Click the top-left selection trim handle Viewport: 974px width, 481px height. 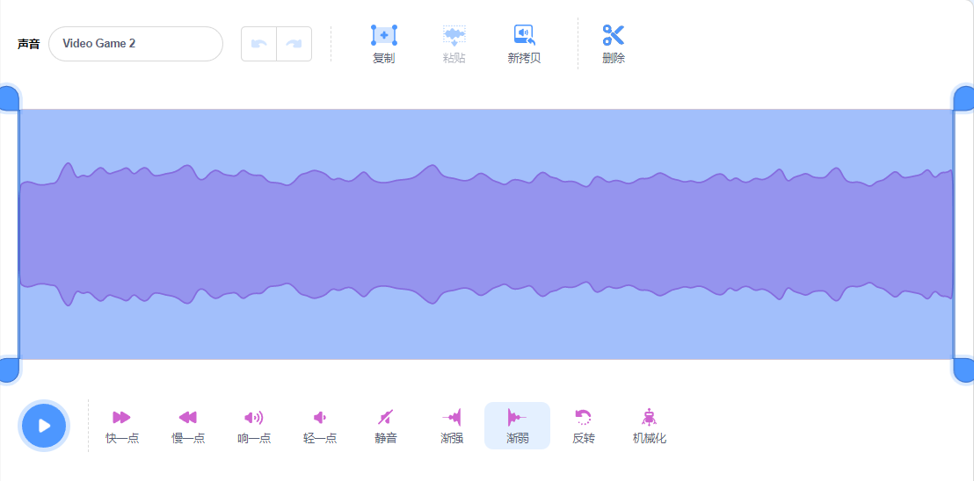[9, 98]
